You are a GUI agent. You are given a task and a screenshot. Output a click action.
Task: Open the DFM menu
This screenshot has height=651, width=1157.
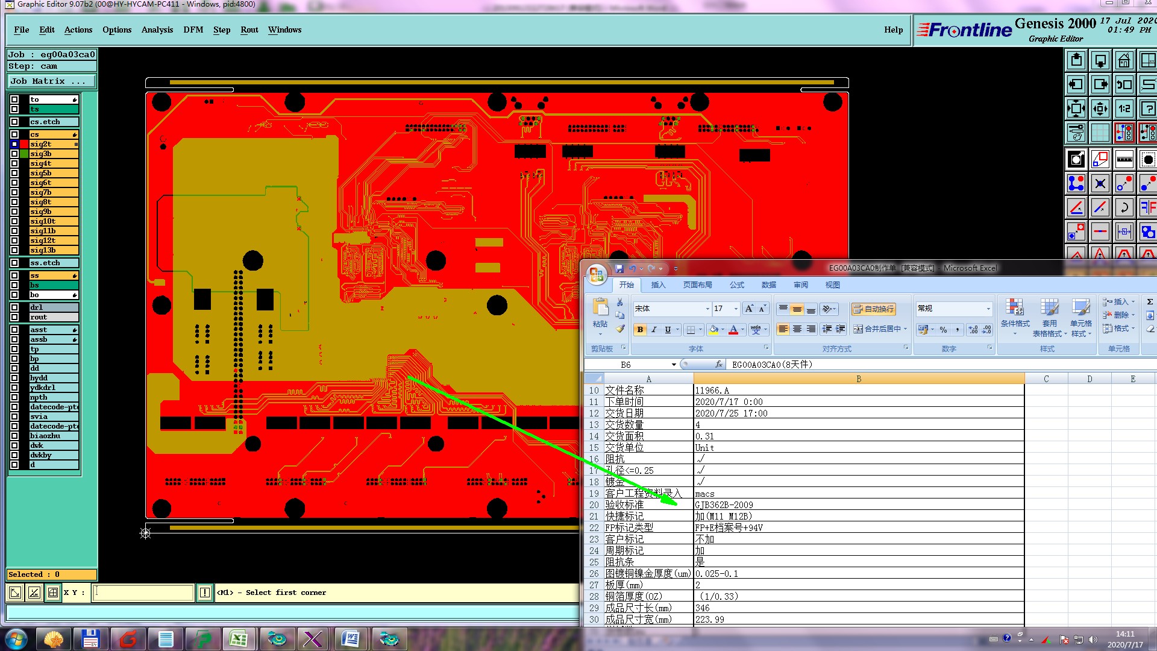[193, 30]
